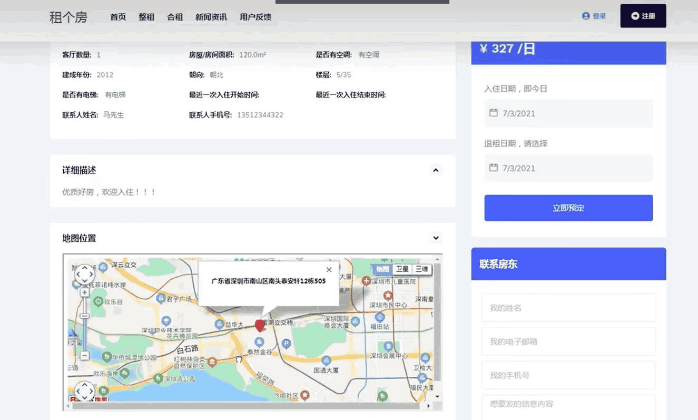698x420 pixels.
Task: Click the 泰然金谷 map icon
Action: point(259,341)
